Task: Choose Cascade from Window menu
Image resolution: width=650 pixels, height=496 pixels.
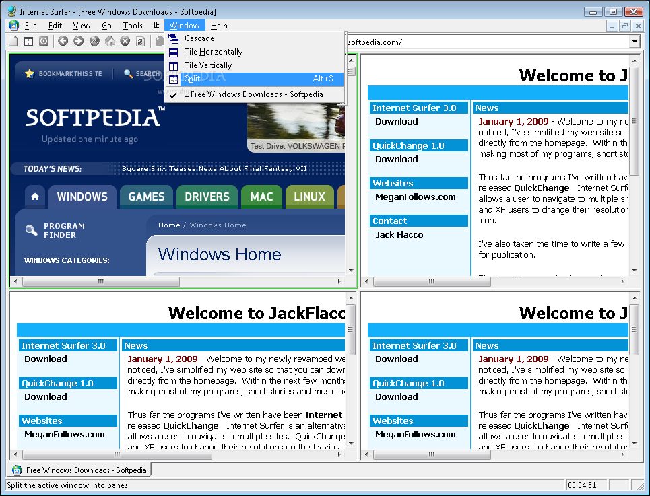Action: (255, 38)
